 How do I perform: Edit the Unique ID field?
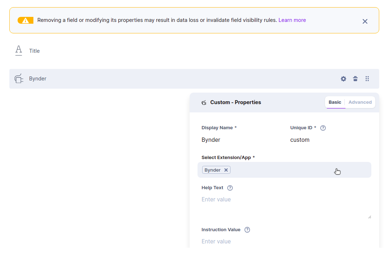coord(330,140)
